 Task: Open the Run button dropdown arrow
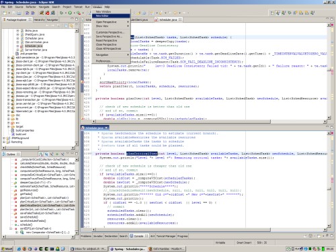pyautogui.click(x=74, y=13)
